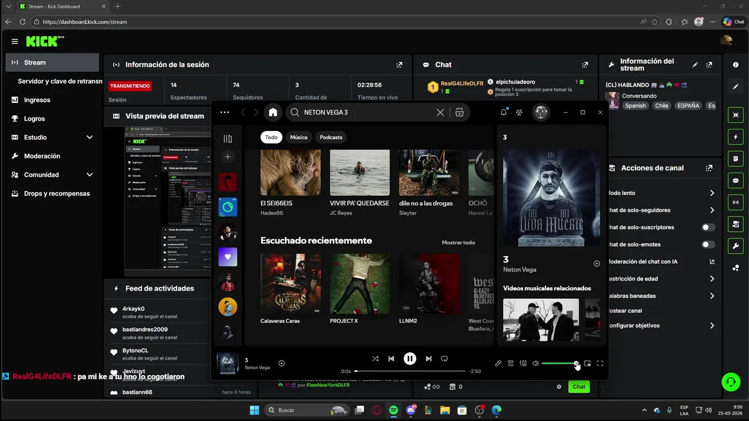Select Música filter in Spotify
The image size is (749, 421).
click(x=298, y=137)
